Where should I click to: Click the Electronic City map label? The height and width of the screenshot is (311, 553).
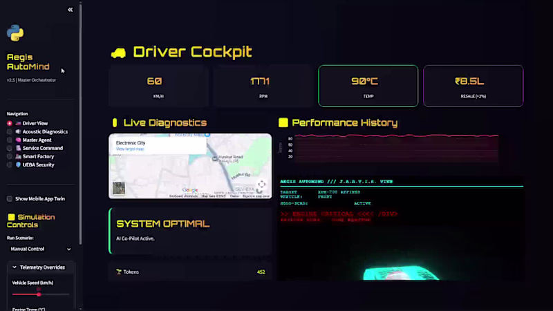131,143
